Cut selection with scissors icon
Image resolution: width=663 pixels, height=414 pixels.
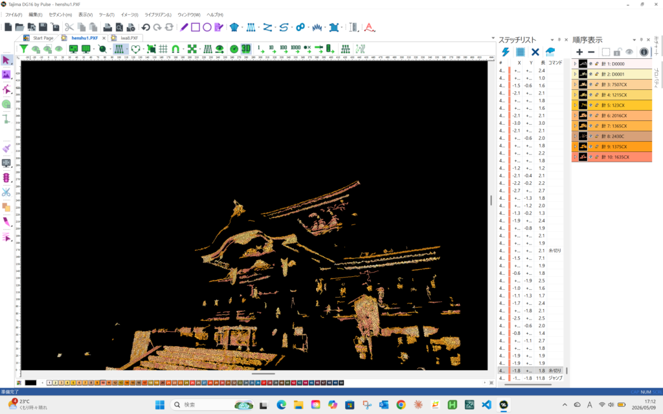69,27
